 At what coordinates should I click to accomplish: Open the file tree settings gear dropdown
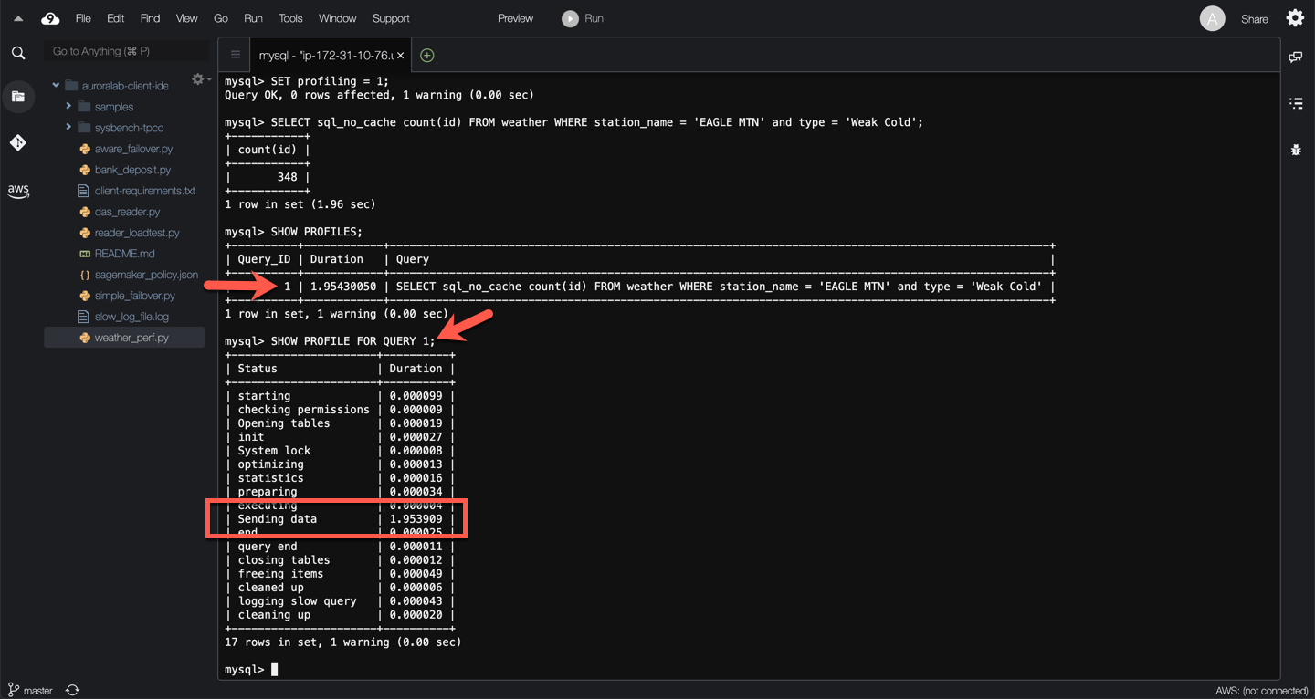tap(198, 80)
